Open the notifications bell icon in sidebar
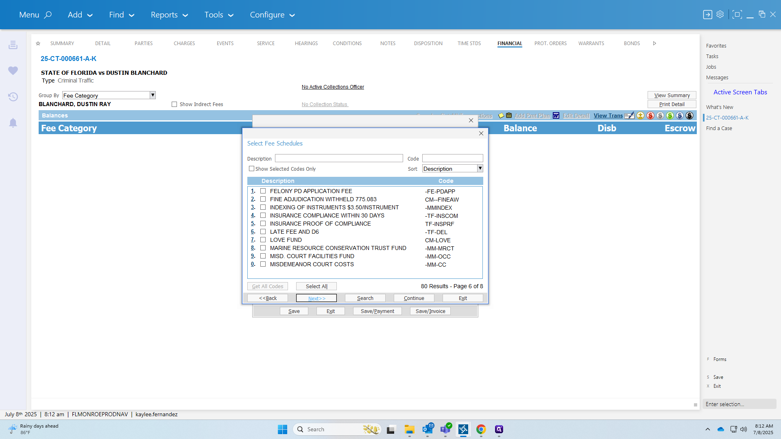This screenshot has width=781, height=439. 13,123
